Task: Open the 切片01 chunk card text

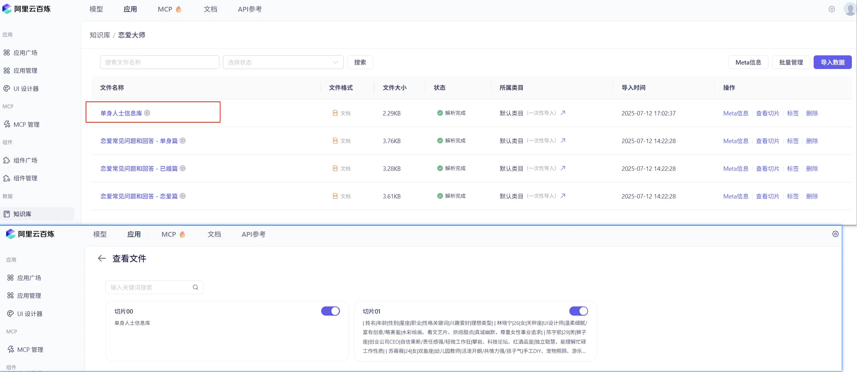Action: pyautogui.click(x=475, y=337)
